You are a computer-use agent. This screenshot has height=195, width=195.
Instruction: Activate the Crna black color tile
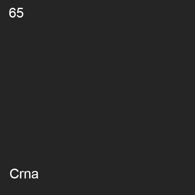pos(97,97)
